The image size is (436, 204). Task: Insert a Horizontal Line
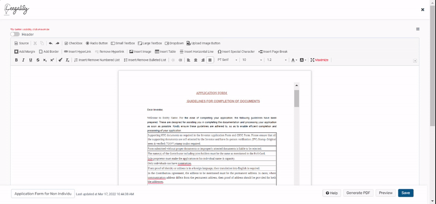197,52
